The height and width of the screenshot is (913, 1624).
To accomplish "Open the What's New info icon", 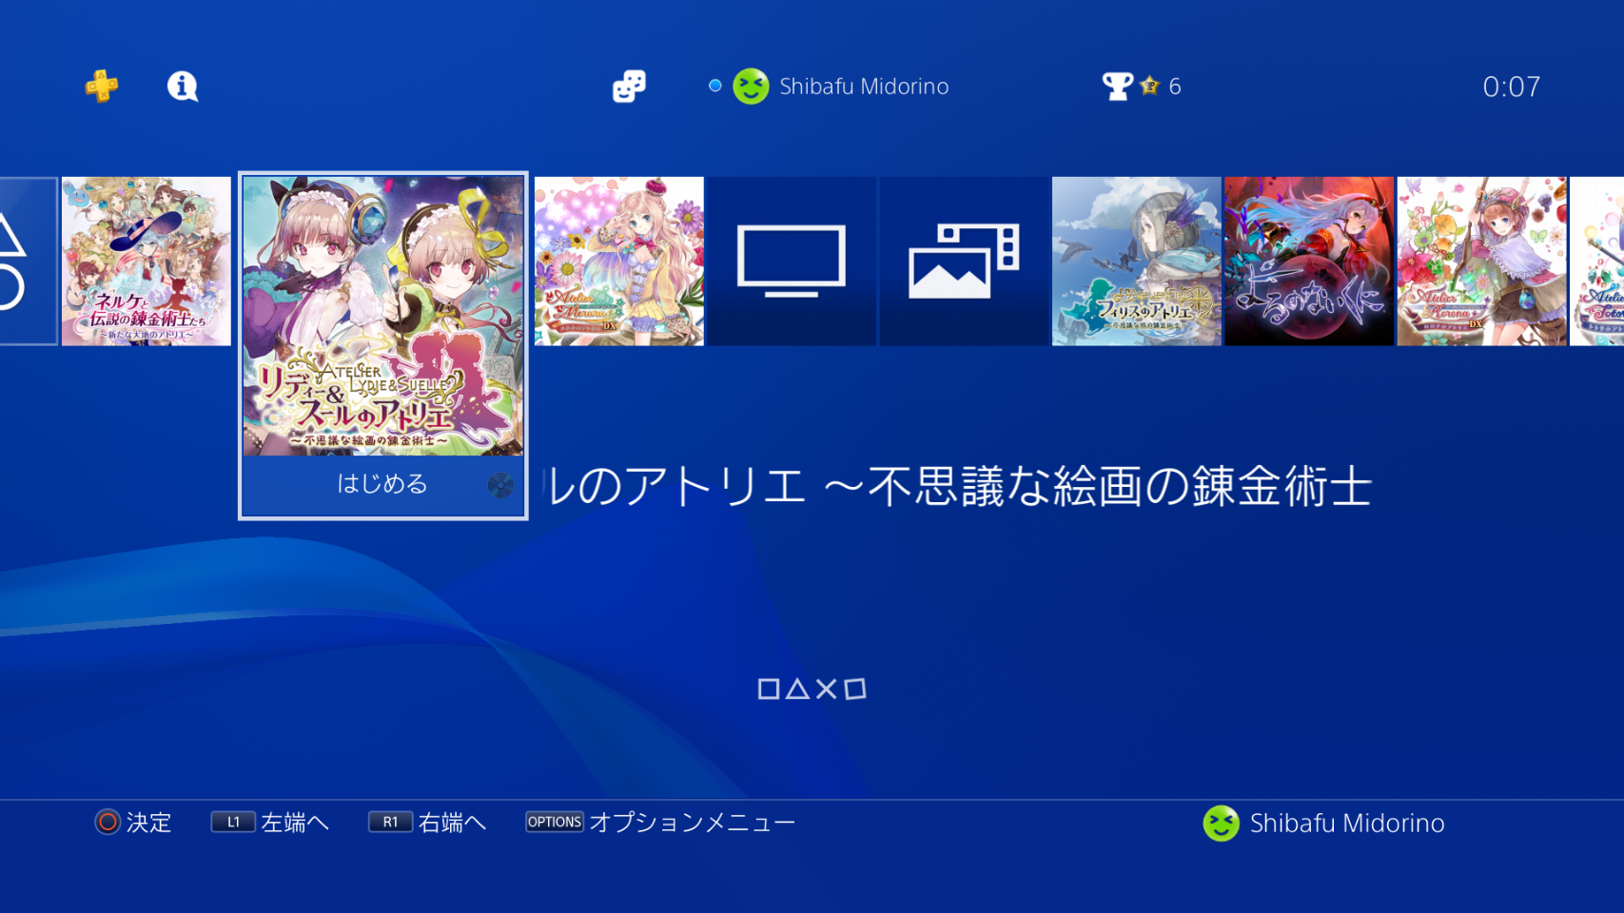I will pos(183,87).
